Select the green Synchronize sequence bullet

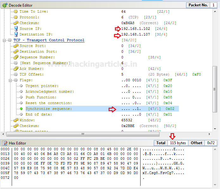21,109
